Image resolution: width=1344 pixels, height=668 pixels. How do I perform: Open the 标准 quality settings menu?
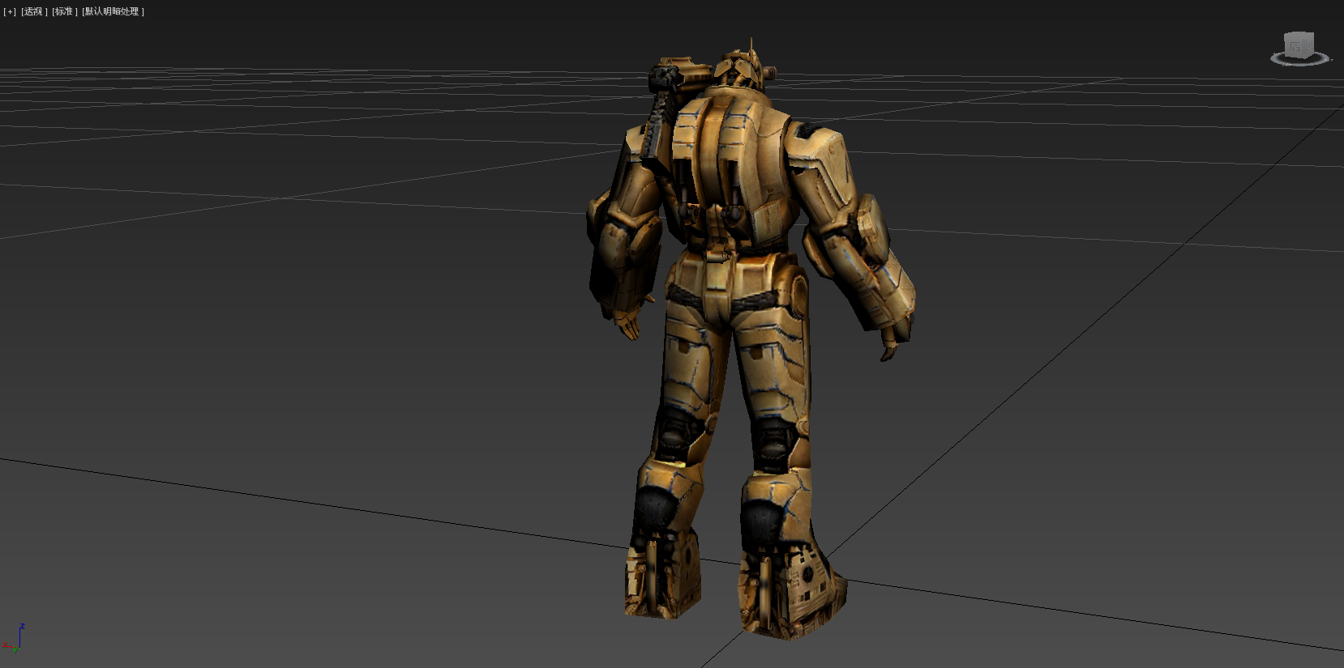[65, 11]
